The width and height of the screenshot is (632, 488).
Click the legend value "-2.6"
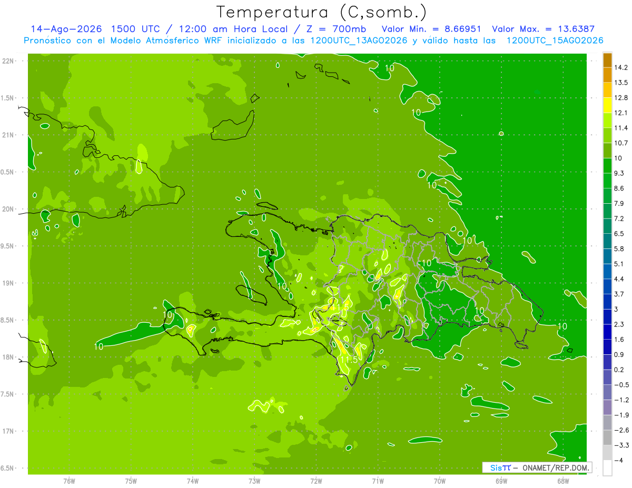(621, 430)
